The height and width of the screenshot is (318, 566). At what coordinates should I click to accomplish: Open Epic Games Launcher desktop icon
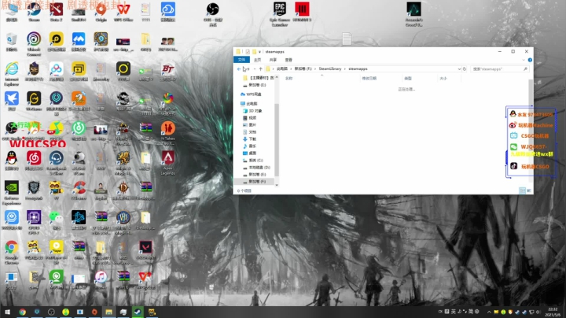coord(280,13)
